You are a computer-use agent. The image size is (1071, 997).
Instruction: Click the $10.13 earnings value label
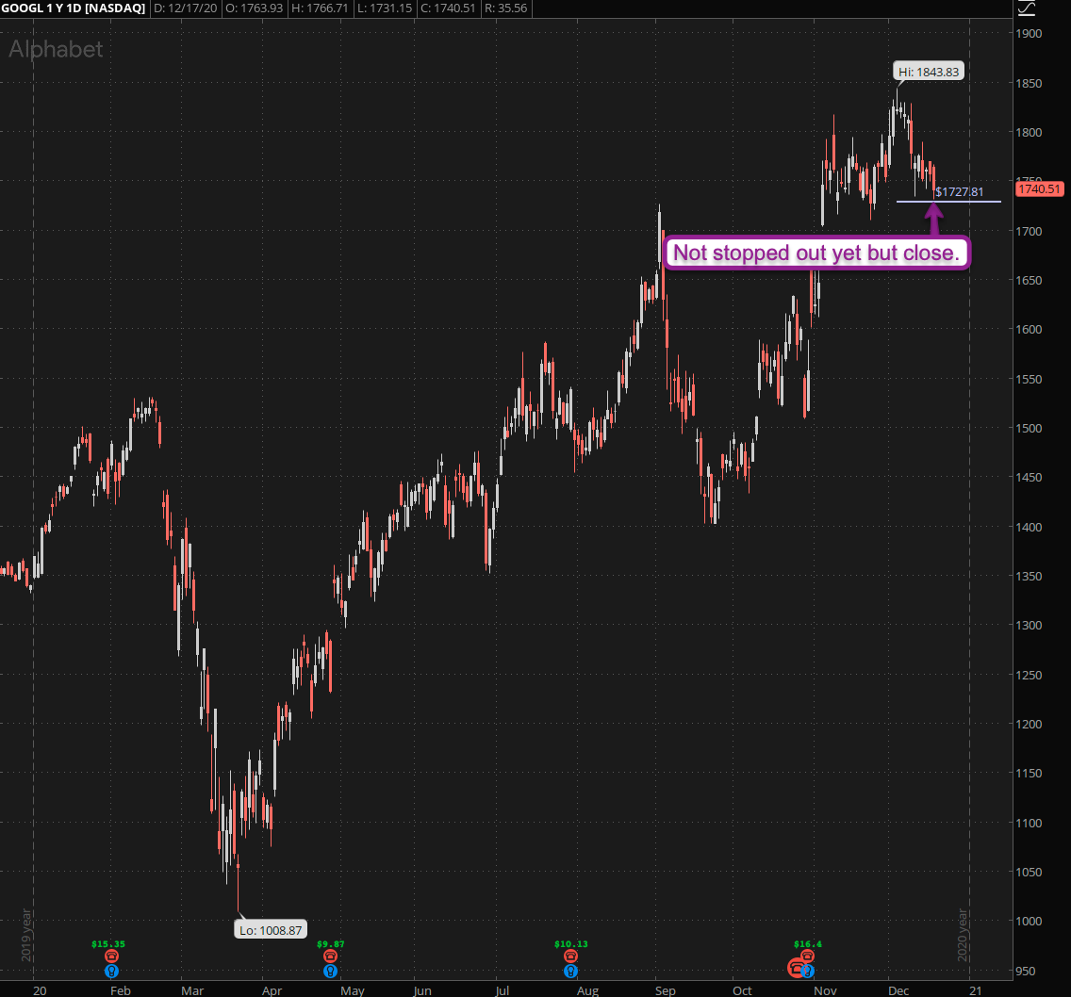pyautogui.click(x=570, y=943)
